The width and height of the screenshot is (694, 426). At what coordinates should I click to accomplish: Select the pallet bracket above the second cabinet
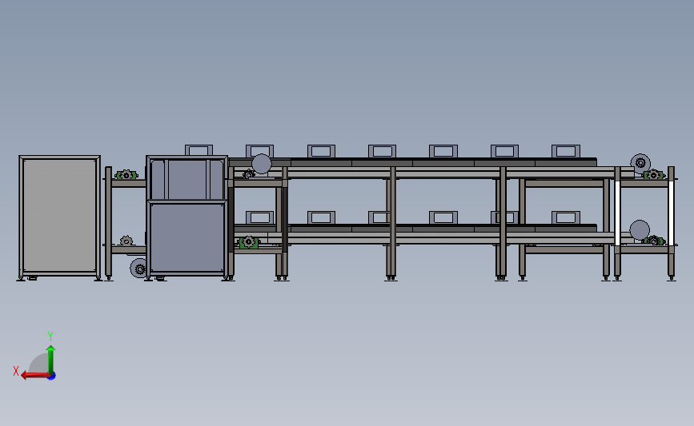199,150
